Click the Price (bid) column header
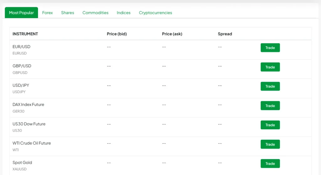The height and width of the screenshot is (175, 321). pyautogui.click(x=117, y=34)
